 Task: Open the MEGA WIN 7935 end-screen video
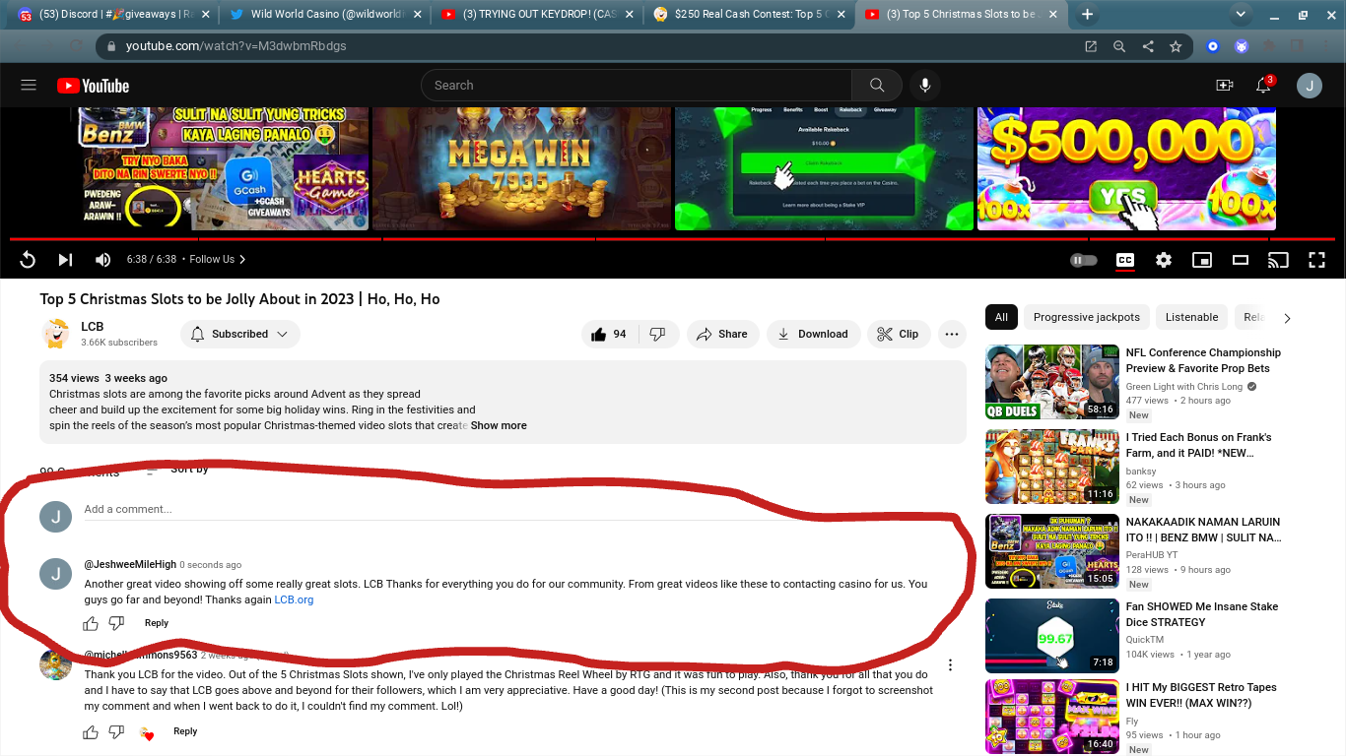(x=521, y=168)
